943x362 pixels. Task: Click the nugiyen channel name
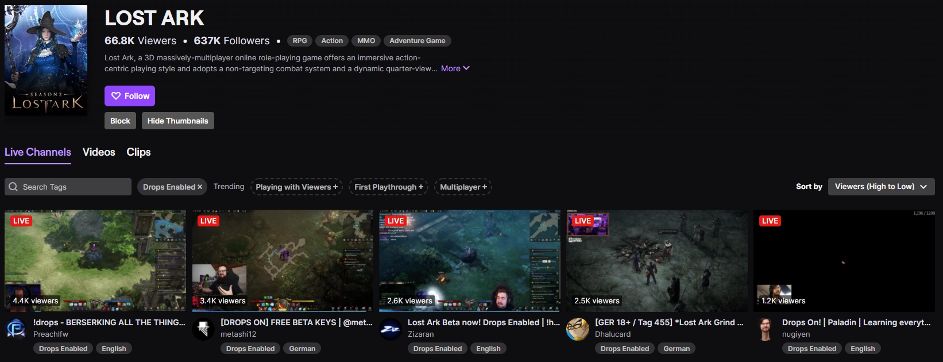tap(796, 334)
